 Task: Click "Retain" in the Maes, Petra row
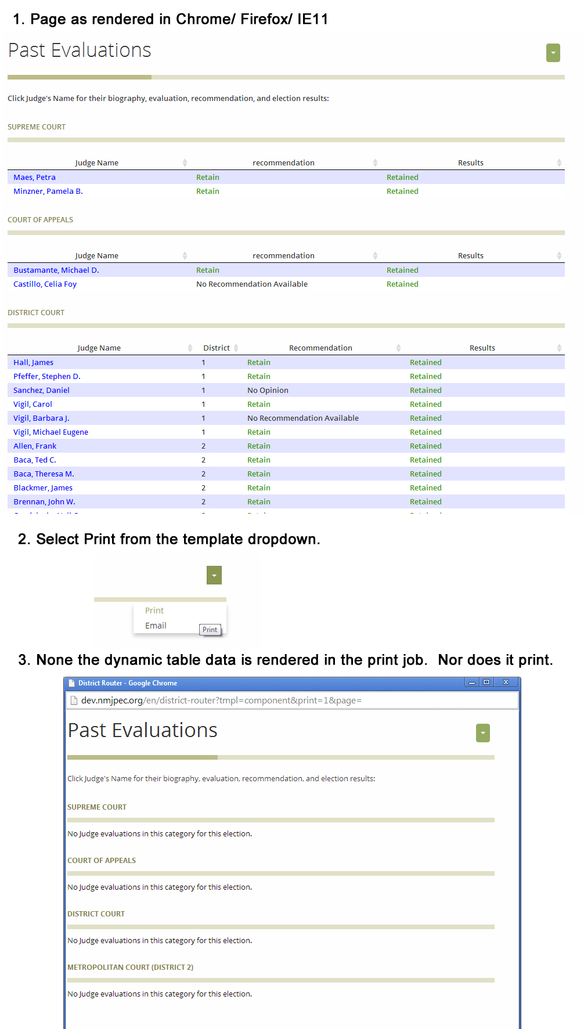208,177
